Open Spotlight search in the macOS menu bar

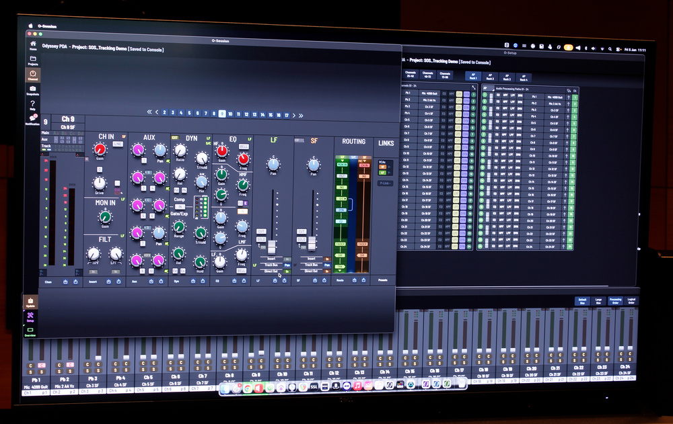(x=610, y=49)
